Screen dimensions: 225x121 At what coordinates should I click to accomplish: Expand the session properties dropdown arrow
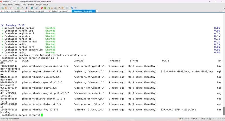[20, 8]
